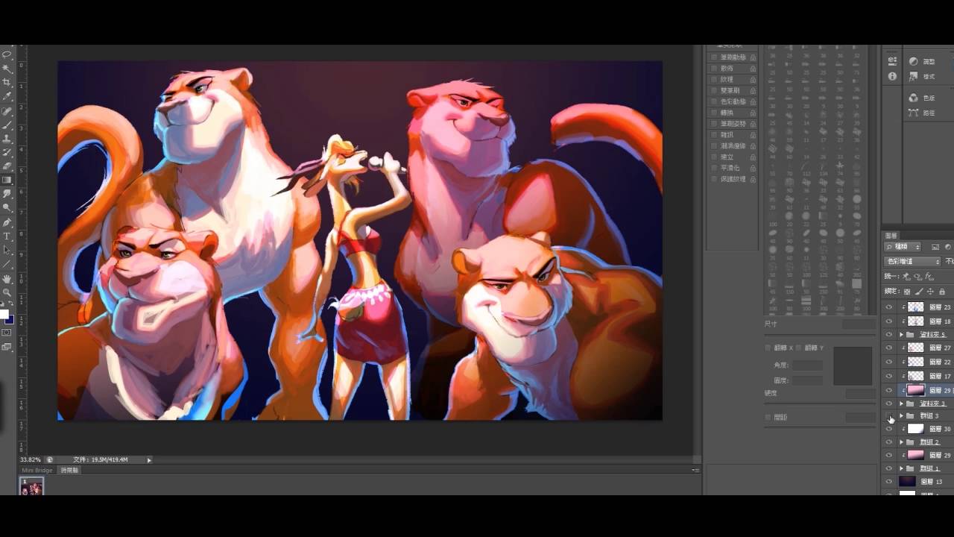Open the status bar info arrow menu

click(x=149, y=460)
